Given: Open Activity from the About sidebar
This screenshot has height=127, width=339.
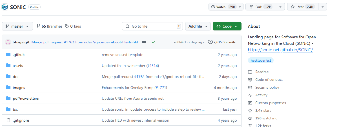Looking at the screenshot, I should click(x=261, y=95).
